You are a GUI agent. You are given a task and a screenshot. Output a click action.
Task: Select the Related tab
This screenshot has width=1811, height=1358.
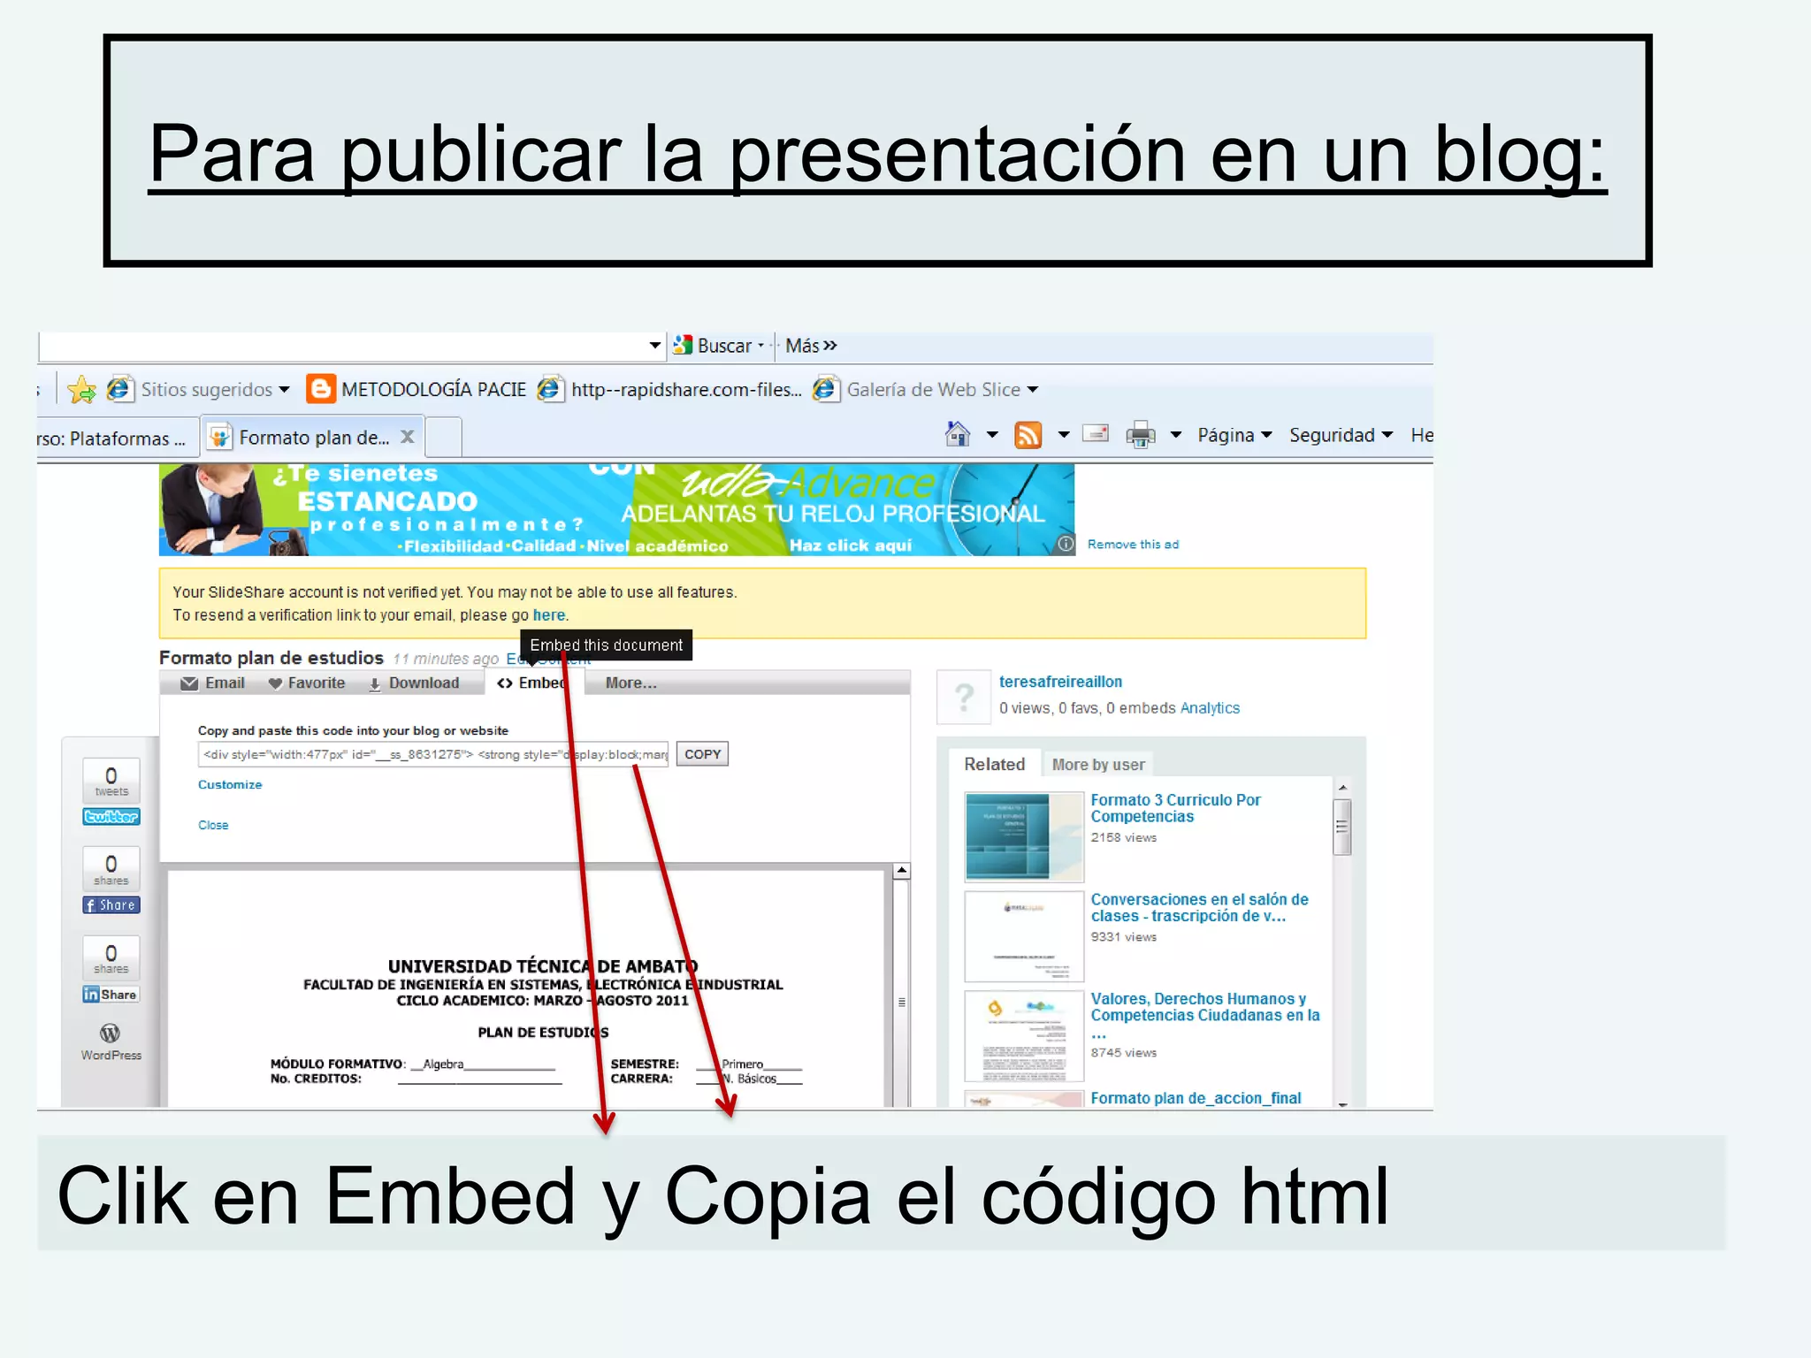(x=994, y=764)
